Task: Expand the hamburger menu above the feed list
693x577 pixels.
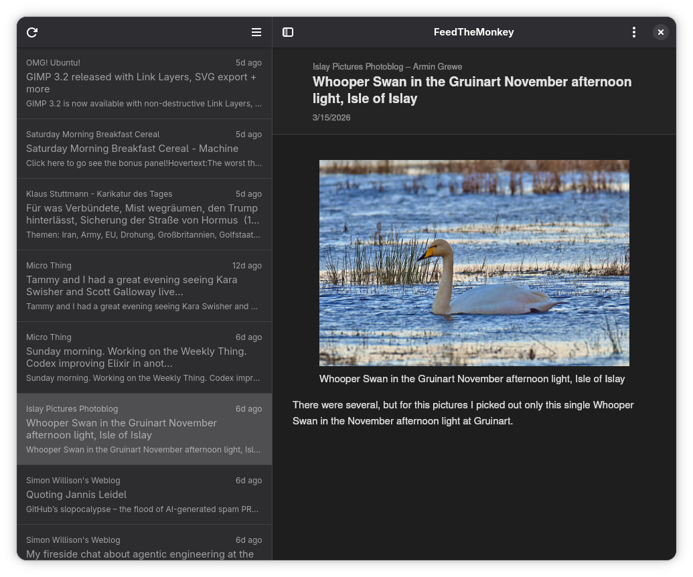Action: (256, 32)
